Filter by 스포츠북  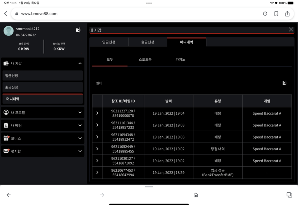coord(145,60)
